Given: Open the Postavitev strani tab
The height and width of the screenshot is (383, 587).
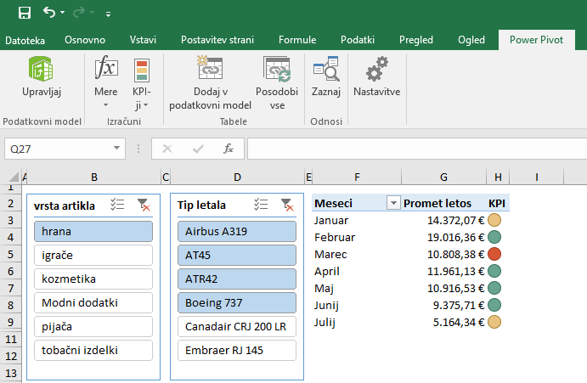Looking at the screenshot, I should click(217, 40).
